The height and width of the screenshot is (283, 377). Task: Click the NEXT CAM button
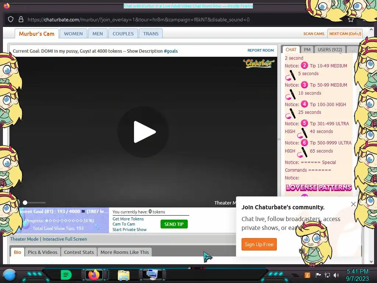(x=345, y=34)
